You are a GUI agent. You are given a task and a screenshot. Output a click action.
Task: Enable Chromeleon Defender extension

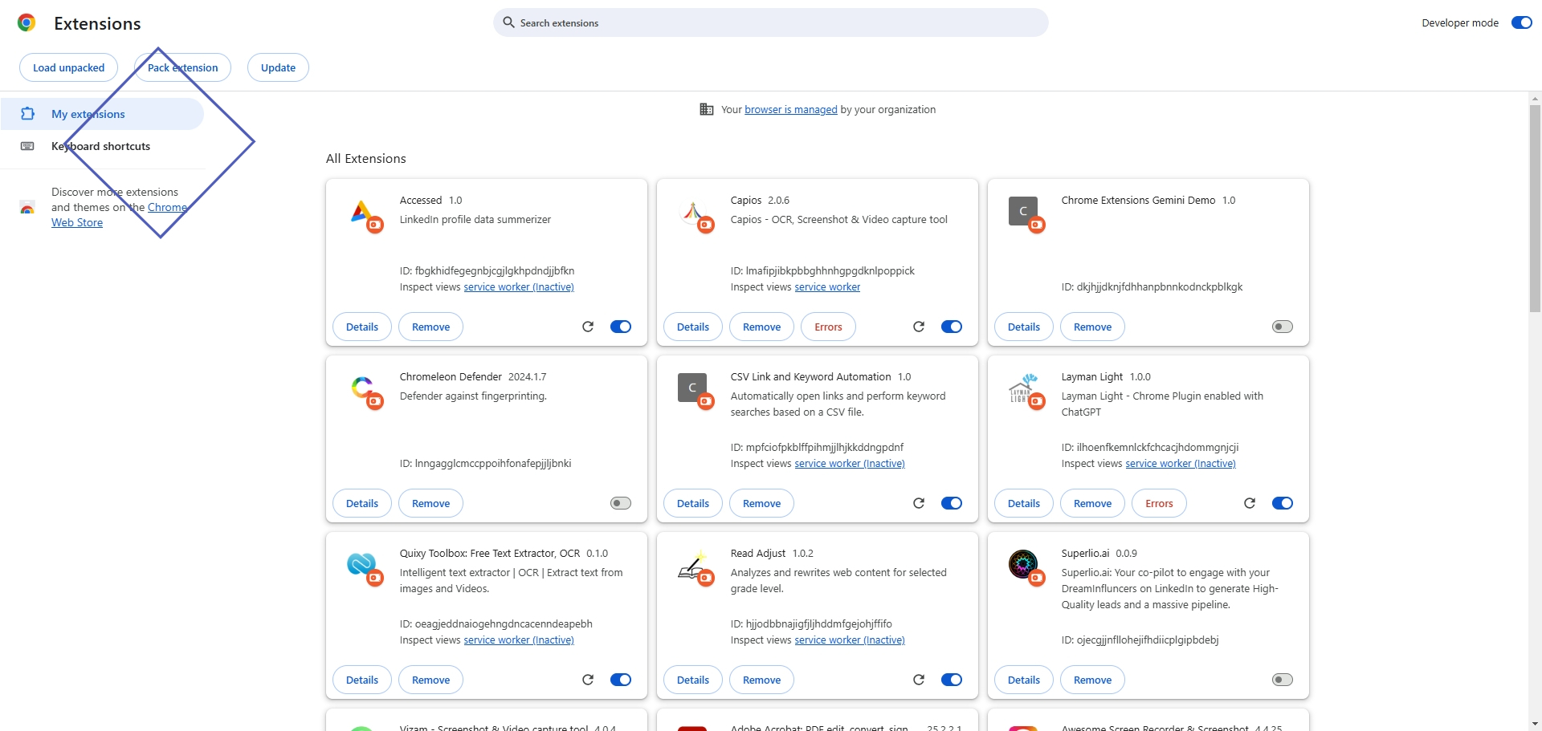click(621, 503)
